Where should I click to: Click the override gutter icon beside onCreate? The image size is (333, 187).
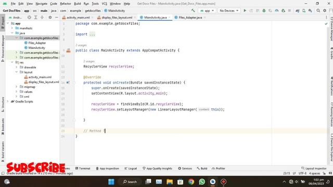pos(68,83)
